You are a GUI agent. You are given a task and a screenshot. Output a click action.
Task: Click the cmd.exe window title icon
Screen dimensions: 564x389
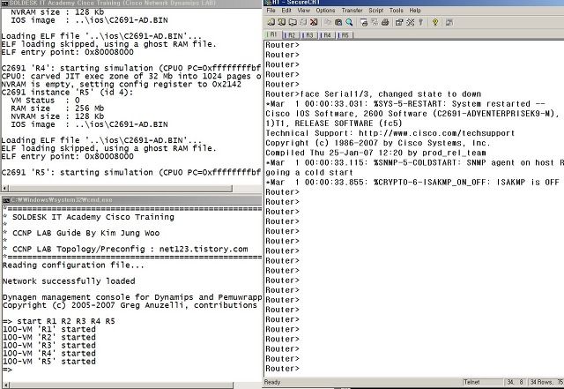pyautogui.click(x=6, y=200)
